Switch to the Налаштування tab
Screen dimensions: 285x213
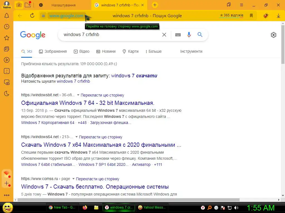[x=63, y=5]
